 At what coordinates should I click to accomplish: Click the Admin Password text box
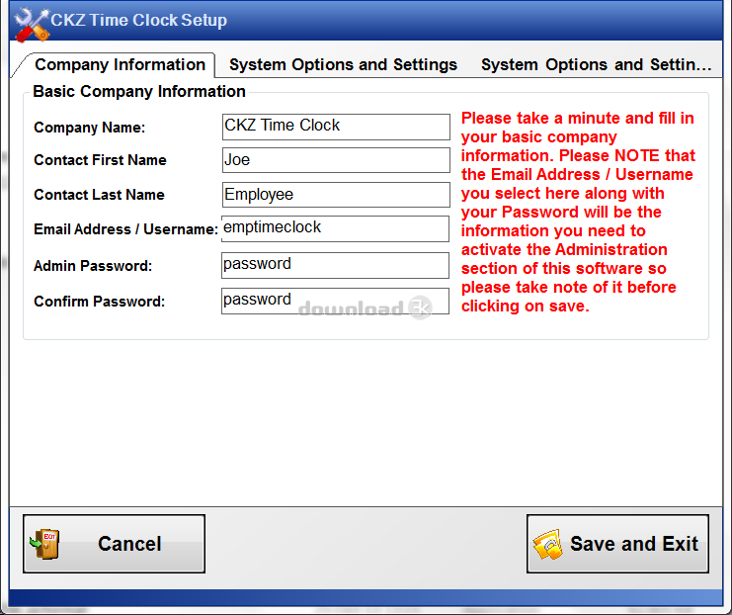(335, 265)
